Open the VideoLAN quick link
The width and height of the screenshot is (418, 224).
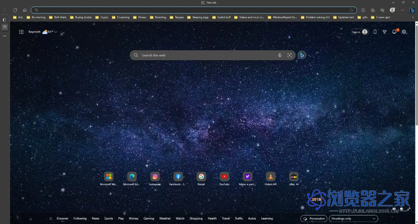click(270, 179)
